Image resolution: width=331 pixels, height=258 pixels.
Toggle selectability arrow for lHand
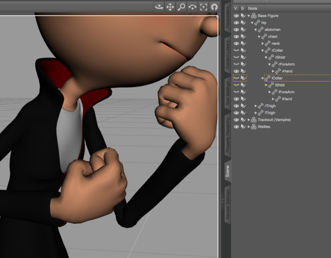243,99
